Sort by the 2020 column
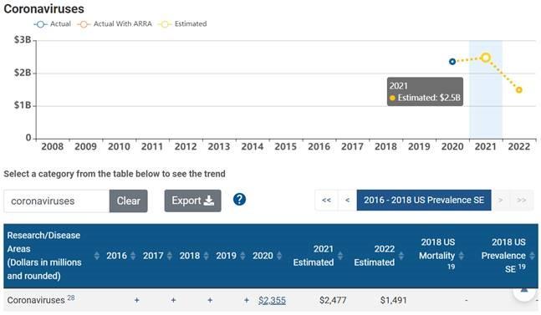This screenshot has height=315, width=541. tap(279, 256)
